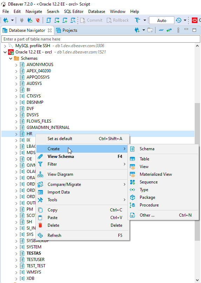Click View Schema in context menu

pos(83,157)
